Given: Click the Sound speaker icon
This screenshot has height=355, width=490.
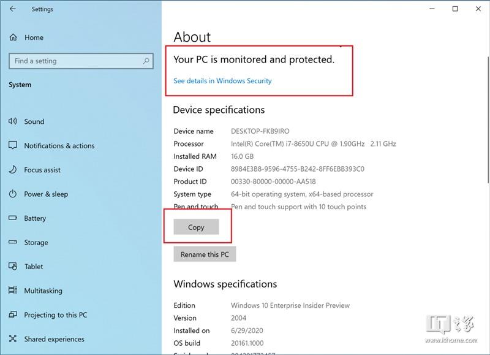Looking at the screenshot, I should point(13,121).
